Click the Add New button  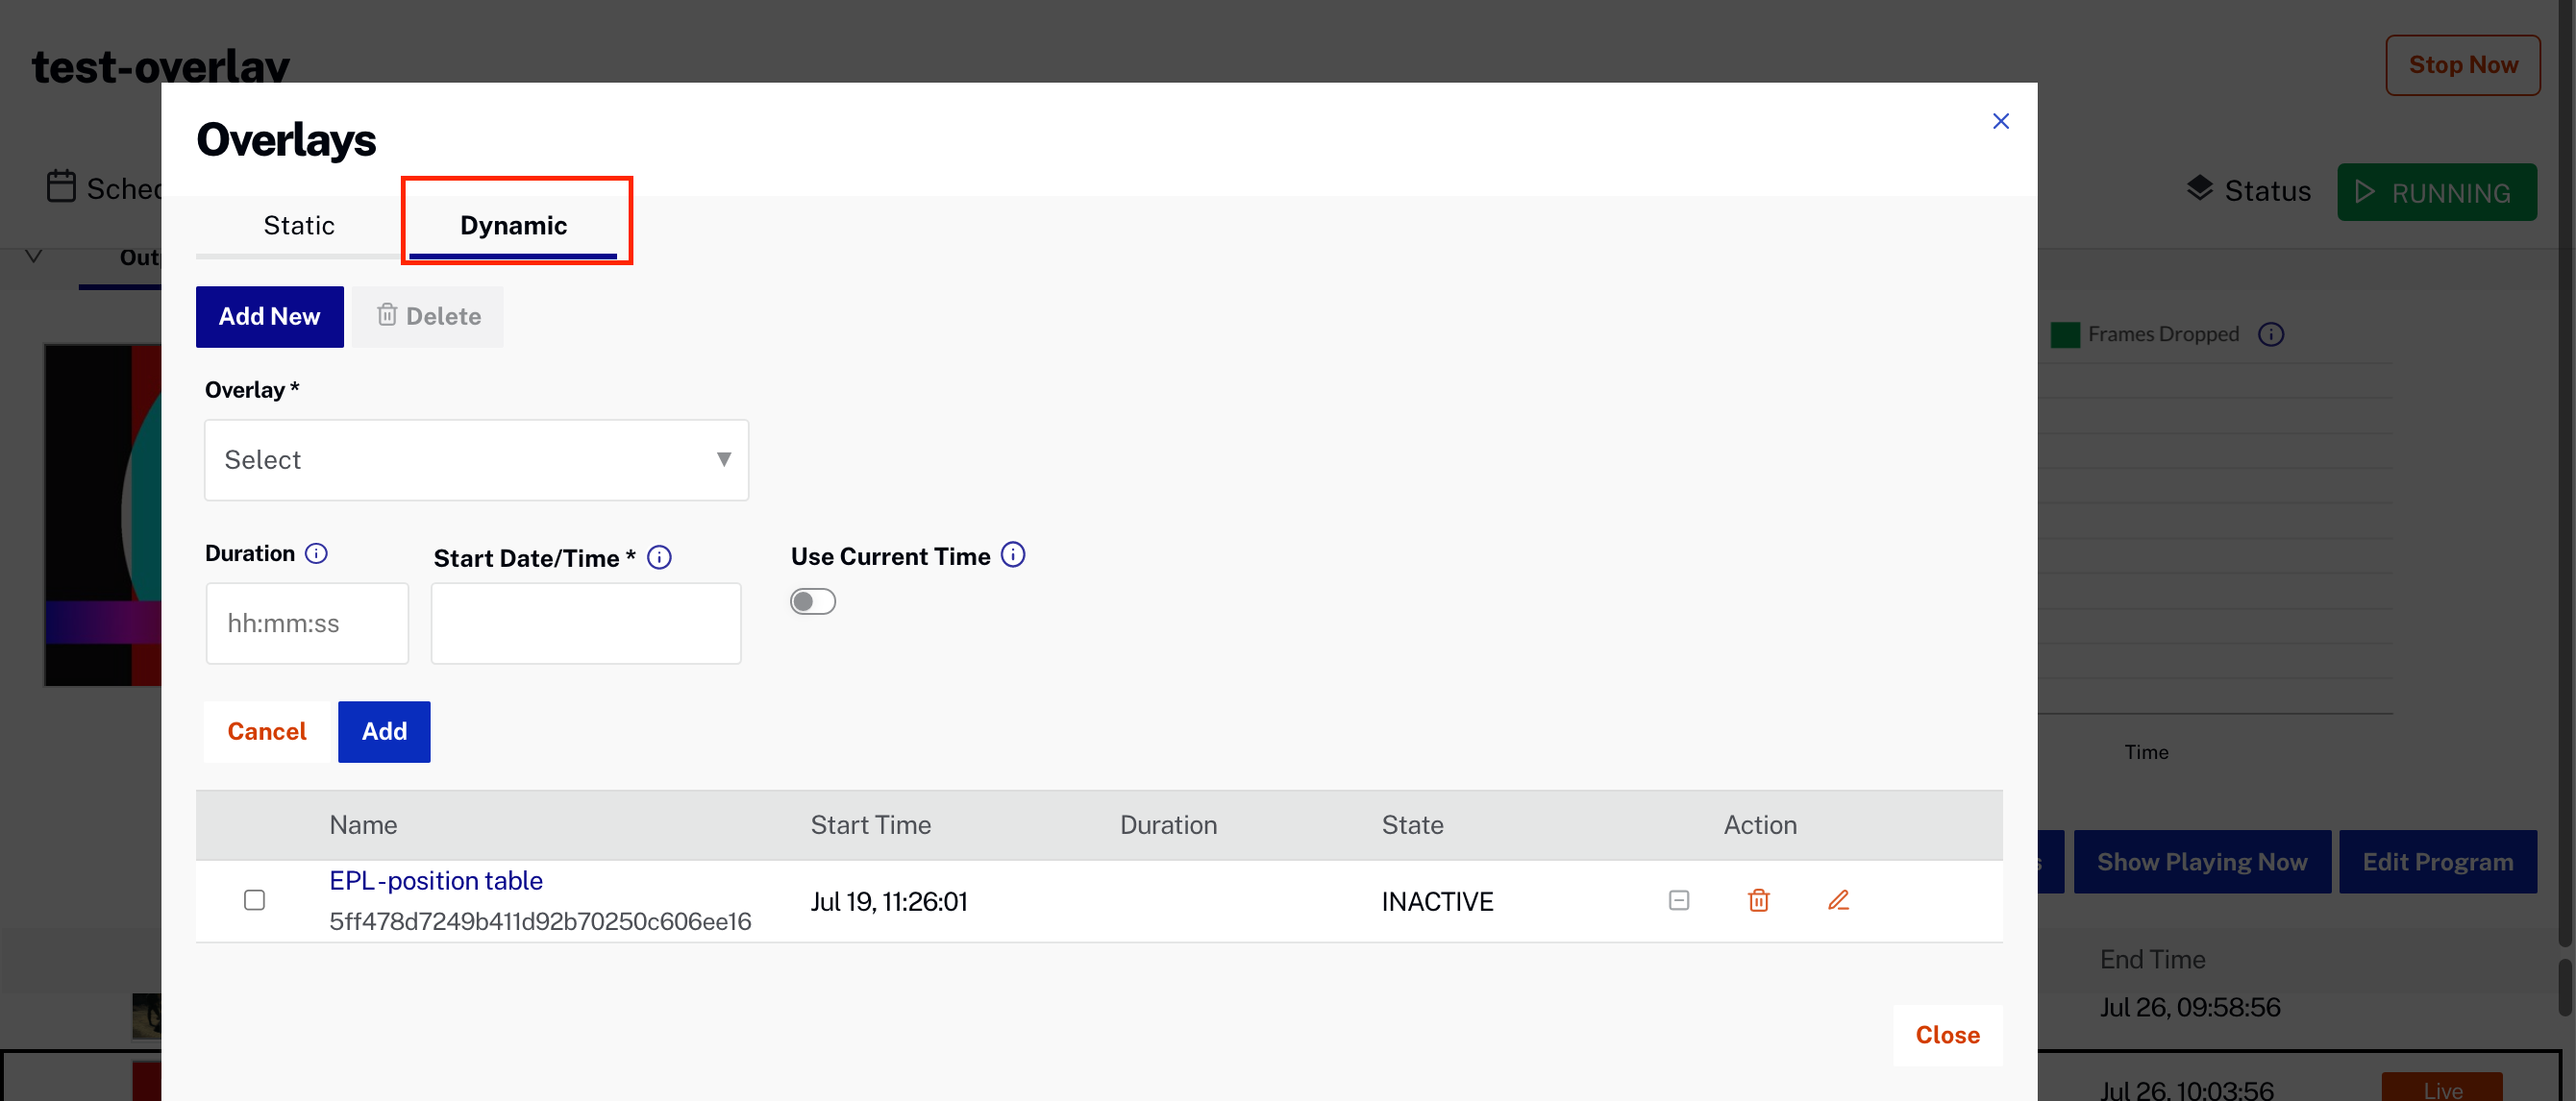(x=269, y=315)
